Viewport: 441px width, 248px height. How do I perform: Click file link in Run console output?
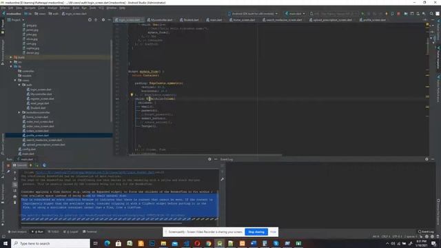(95, 172)
